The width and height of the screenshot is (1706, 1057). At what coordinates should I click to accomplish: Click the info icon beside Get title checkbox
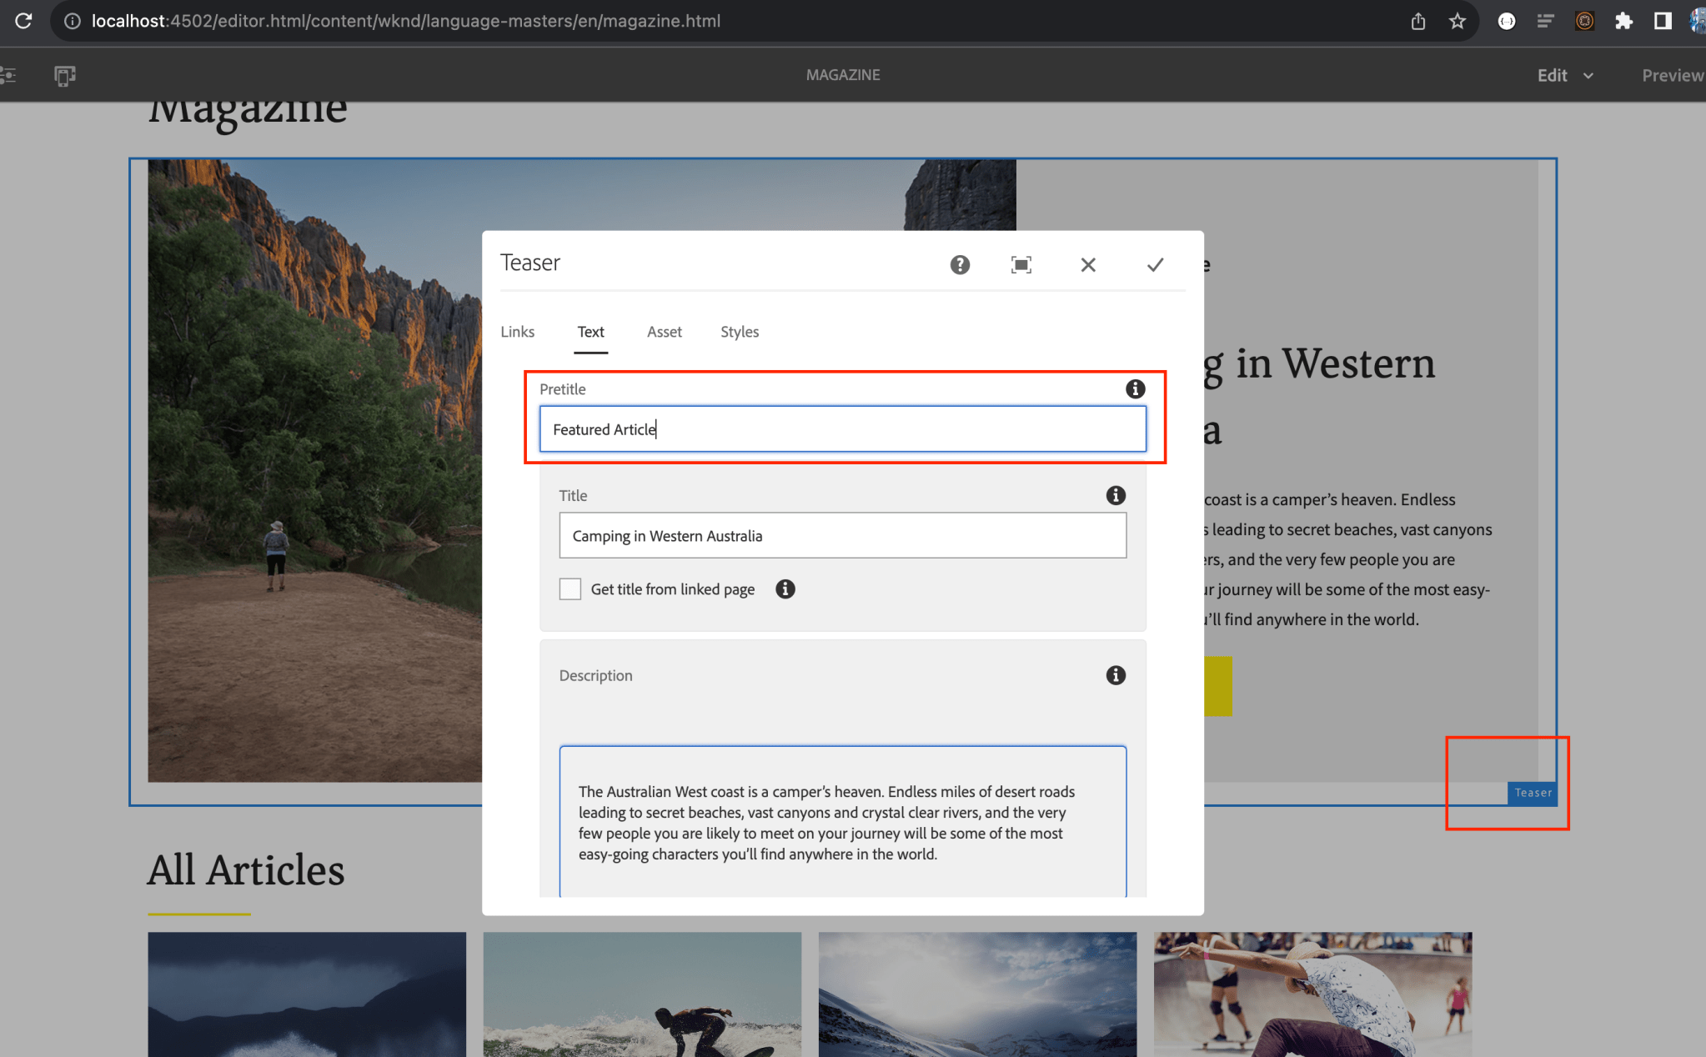[x=785, y=589]
